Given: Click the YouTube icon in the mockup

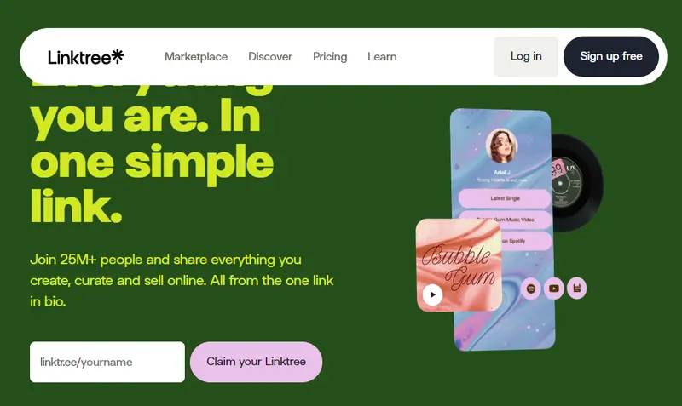Looking at the screenshot, I should [x=553, y=289].
